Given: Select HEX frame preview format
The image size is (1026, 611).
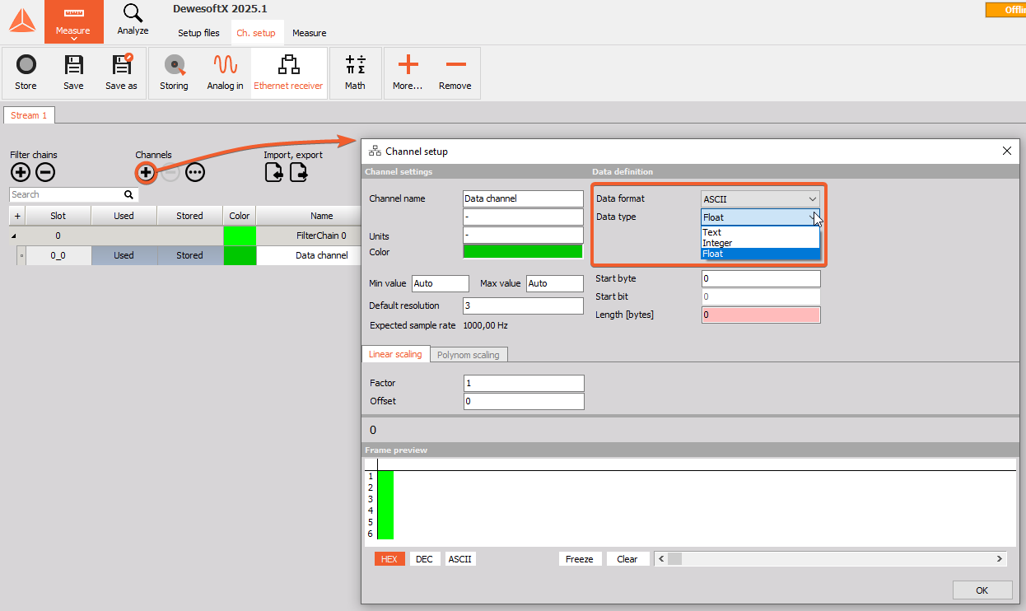Looking at the screenshot, I should [x=389, y=559].
